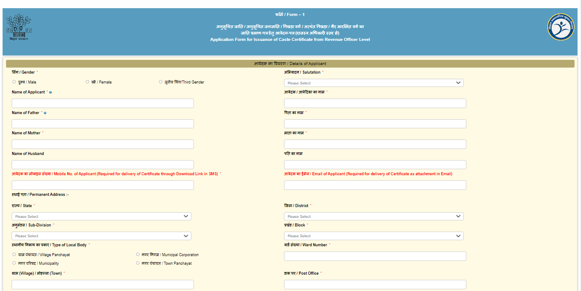
Task: Focus the Mobile No. of Applicant field
Action: [103, 185]
